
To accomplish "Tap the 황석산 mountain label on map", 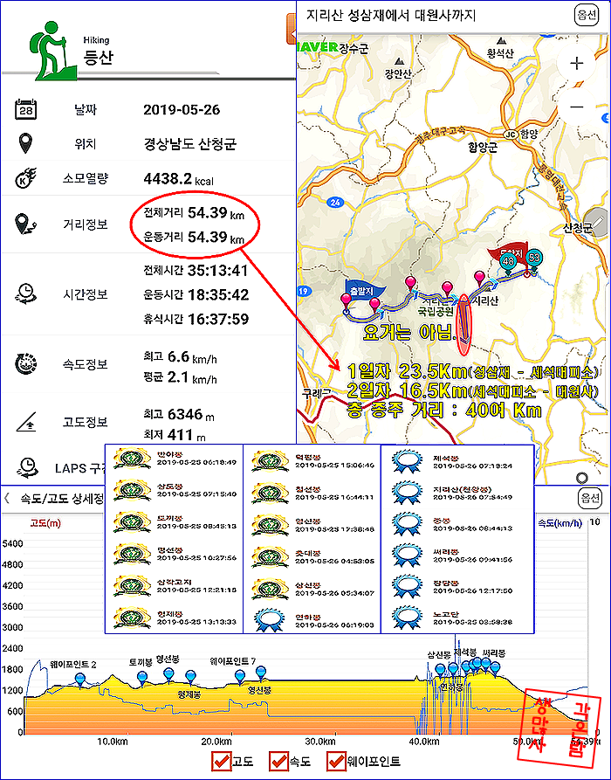I will coord(499,52).
